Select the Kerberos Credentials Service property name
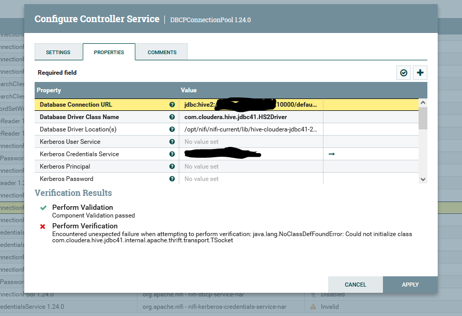The image size is (462, 316). (x=79, y=154)
